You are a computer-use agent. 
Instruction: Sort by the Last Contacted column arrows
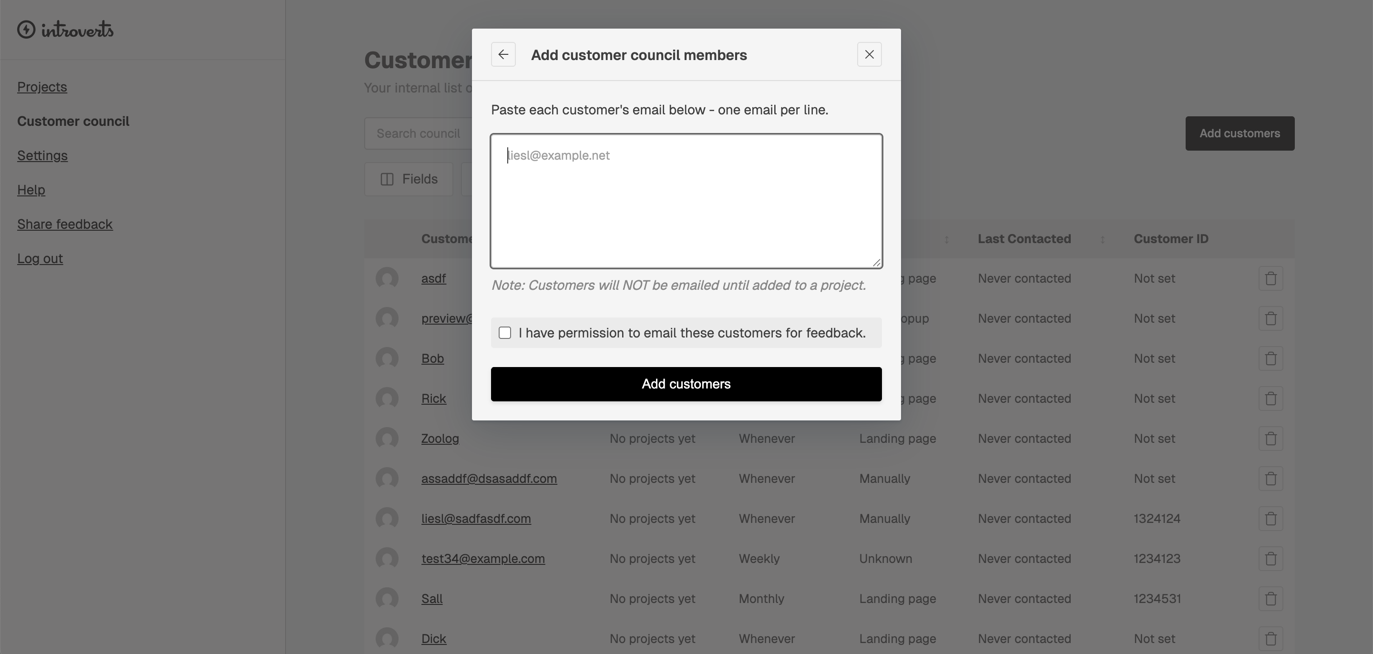(x=1102, y=239)
